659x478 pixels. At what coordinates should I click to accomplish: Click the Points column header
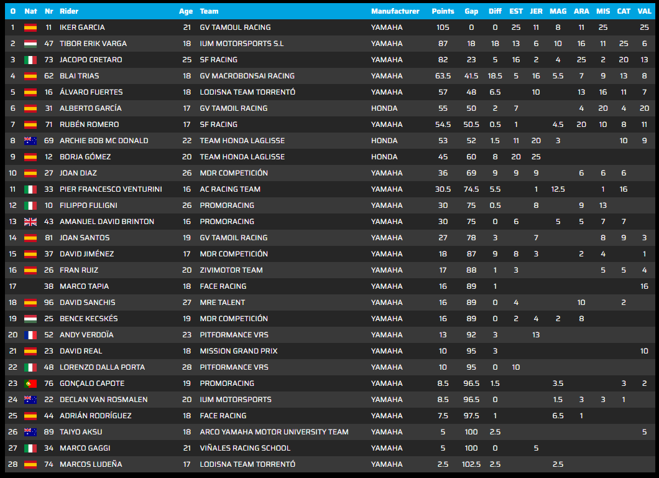coord(443,11)
